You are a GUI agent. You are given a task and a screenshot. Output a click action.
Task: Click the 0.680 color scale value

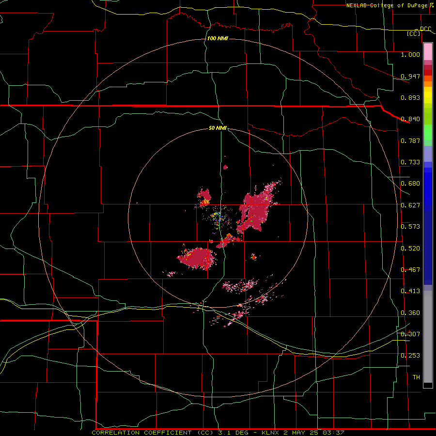pyautogui.click(x=410, y=184)
